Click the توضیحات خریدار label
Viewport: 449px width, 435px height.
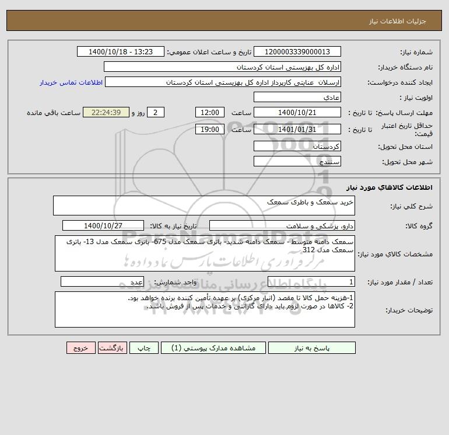[x=409, y=310]
